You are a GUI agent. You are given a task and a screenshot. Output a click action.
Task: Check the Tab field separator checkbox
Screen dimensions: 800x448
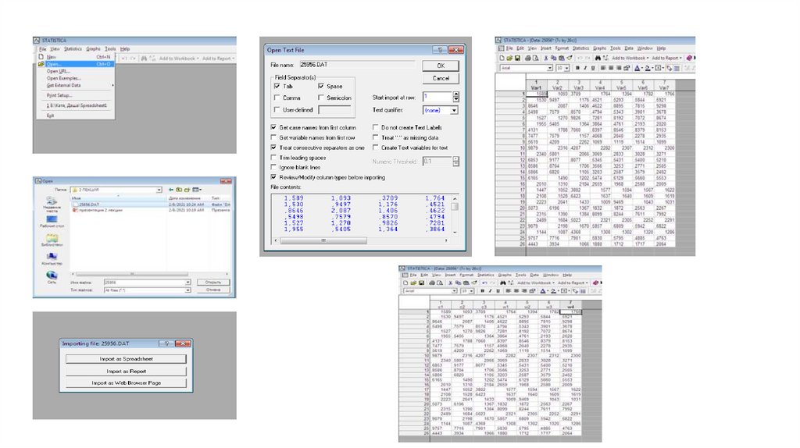[277, 86]
